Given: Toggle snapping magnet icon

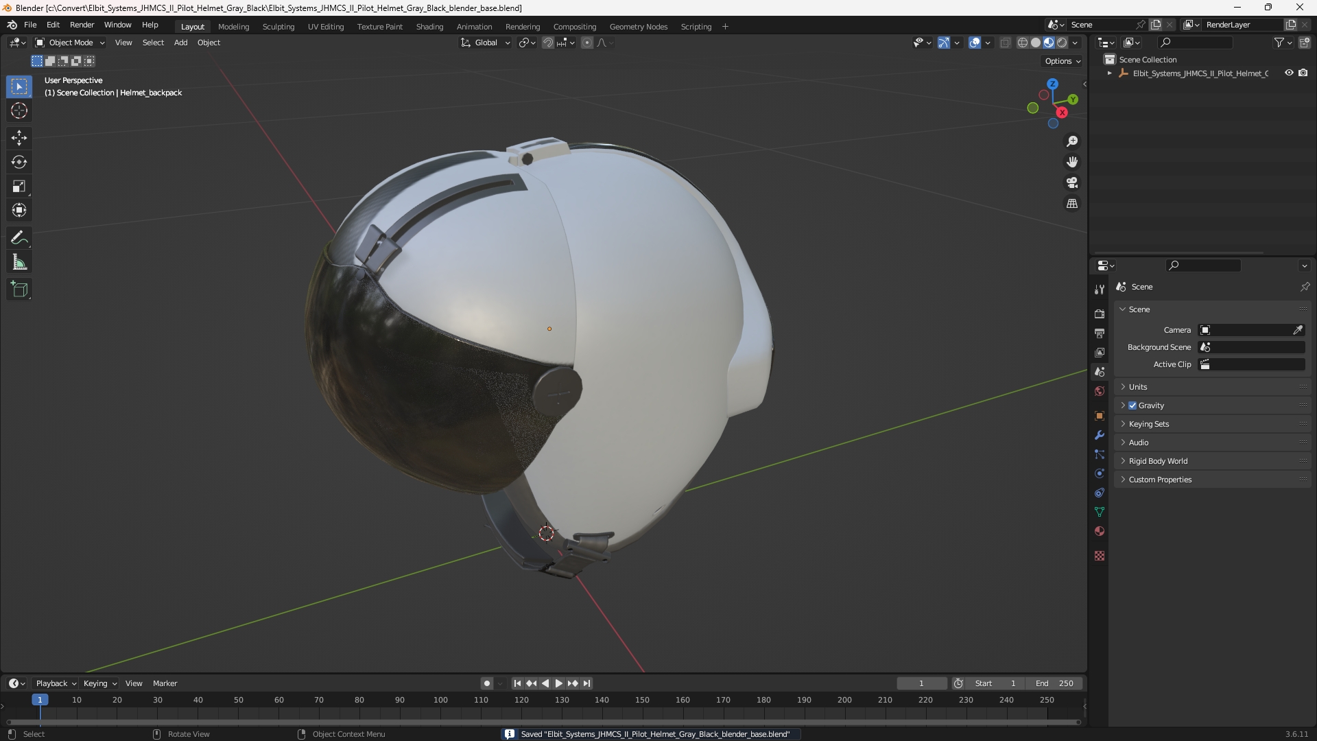Looking at the screenshot, I should pos(548,43).
